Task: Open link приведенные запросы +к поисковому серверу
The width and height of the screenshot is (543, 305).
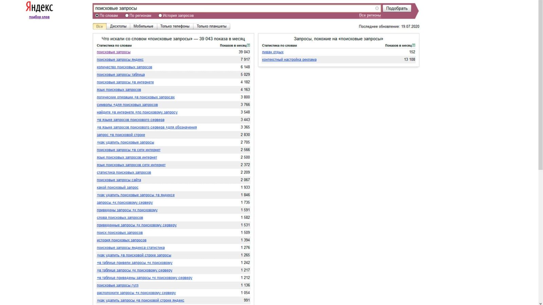Action: coord(137,225)
